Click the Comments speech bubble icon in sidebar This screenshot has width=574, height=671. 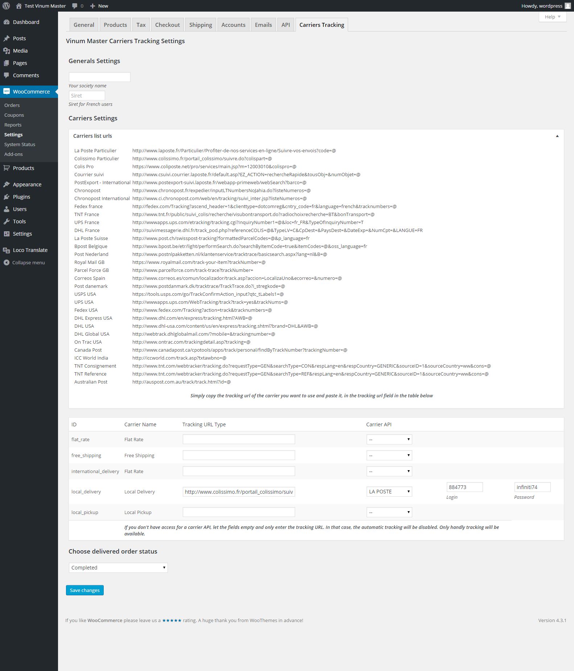[x=7, y=75]
